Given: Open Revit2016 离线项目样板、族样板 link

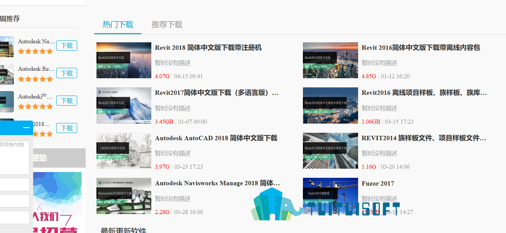Looking at the screenshot, I should (x=424, y=93).
